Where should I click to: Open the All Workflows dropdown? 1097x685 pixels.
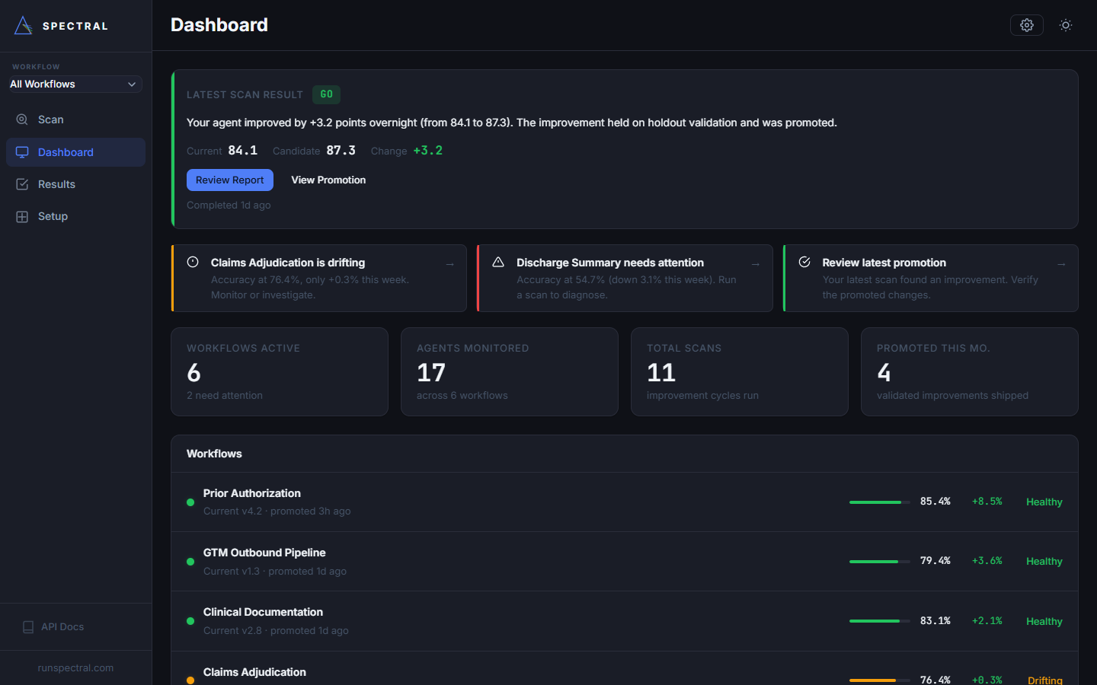pyautogui.click(x=74, y=84)
